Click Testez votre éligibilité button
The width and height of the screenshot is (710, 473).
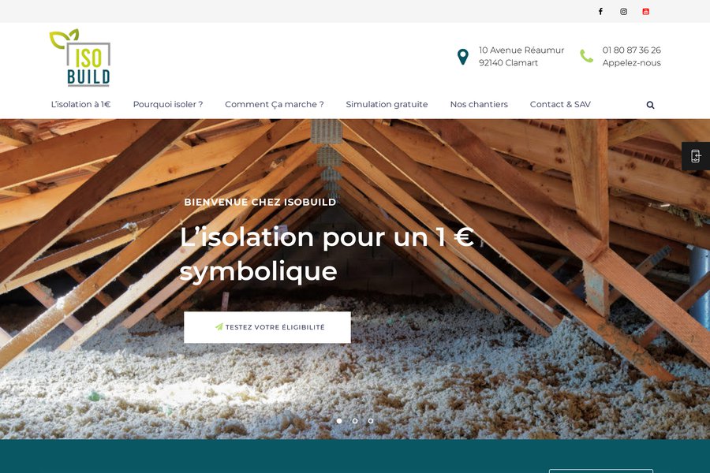pyautogui.click(x=267, y=327)
